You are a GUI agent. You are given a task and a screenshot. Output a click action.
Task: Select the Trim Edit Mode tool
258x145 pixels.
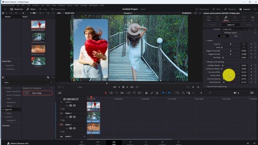coord(111,93)
